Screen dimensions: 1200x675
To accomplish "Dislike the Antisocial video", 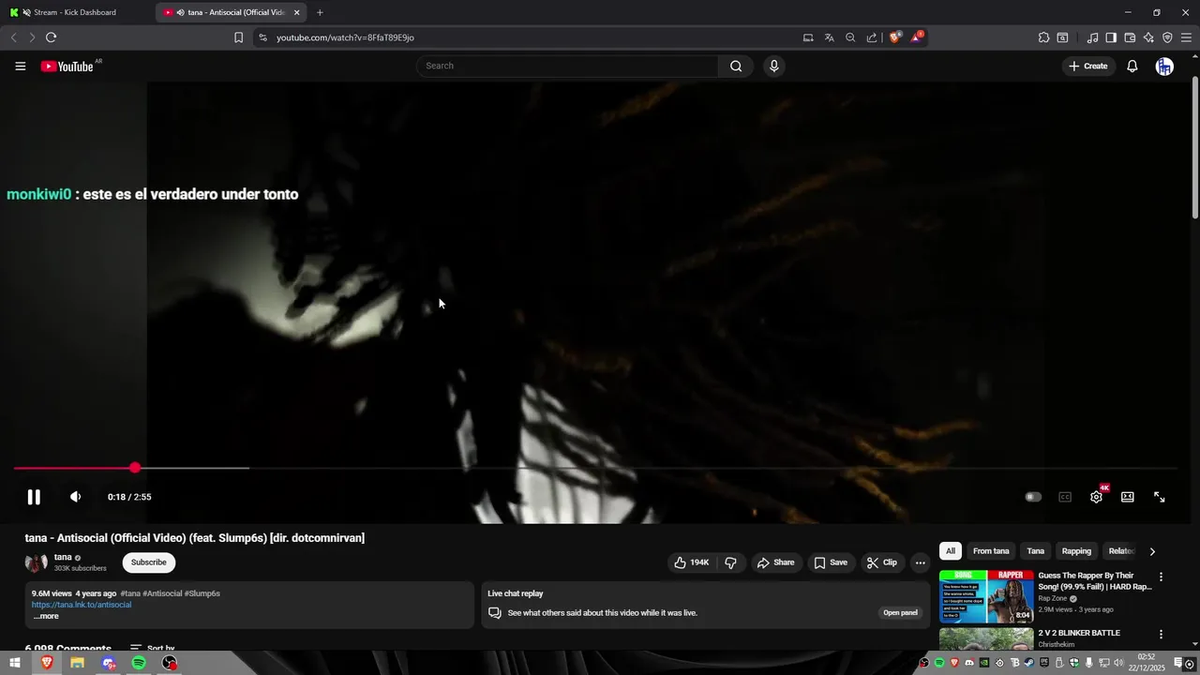I will coord(730,562).
